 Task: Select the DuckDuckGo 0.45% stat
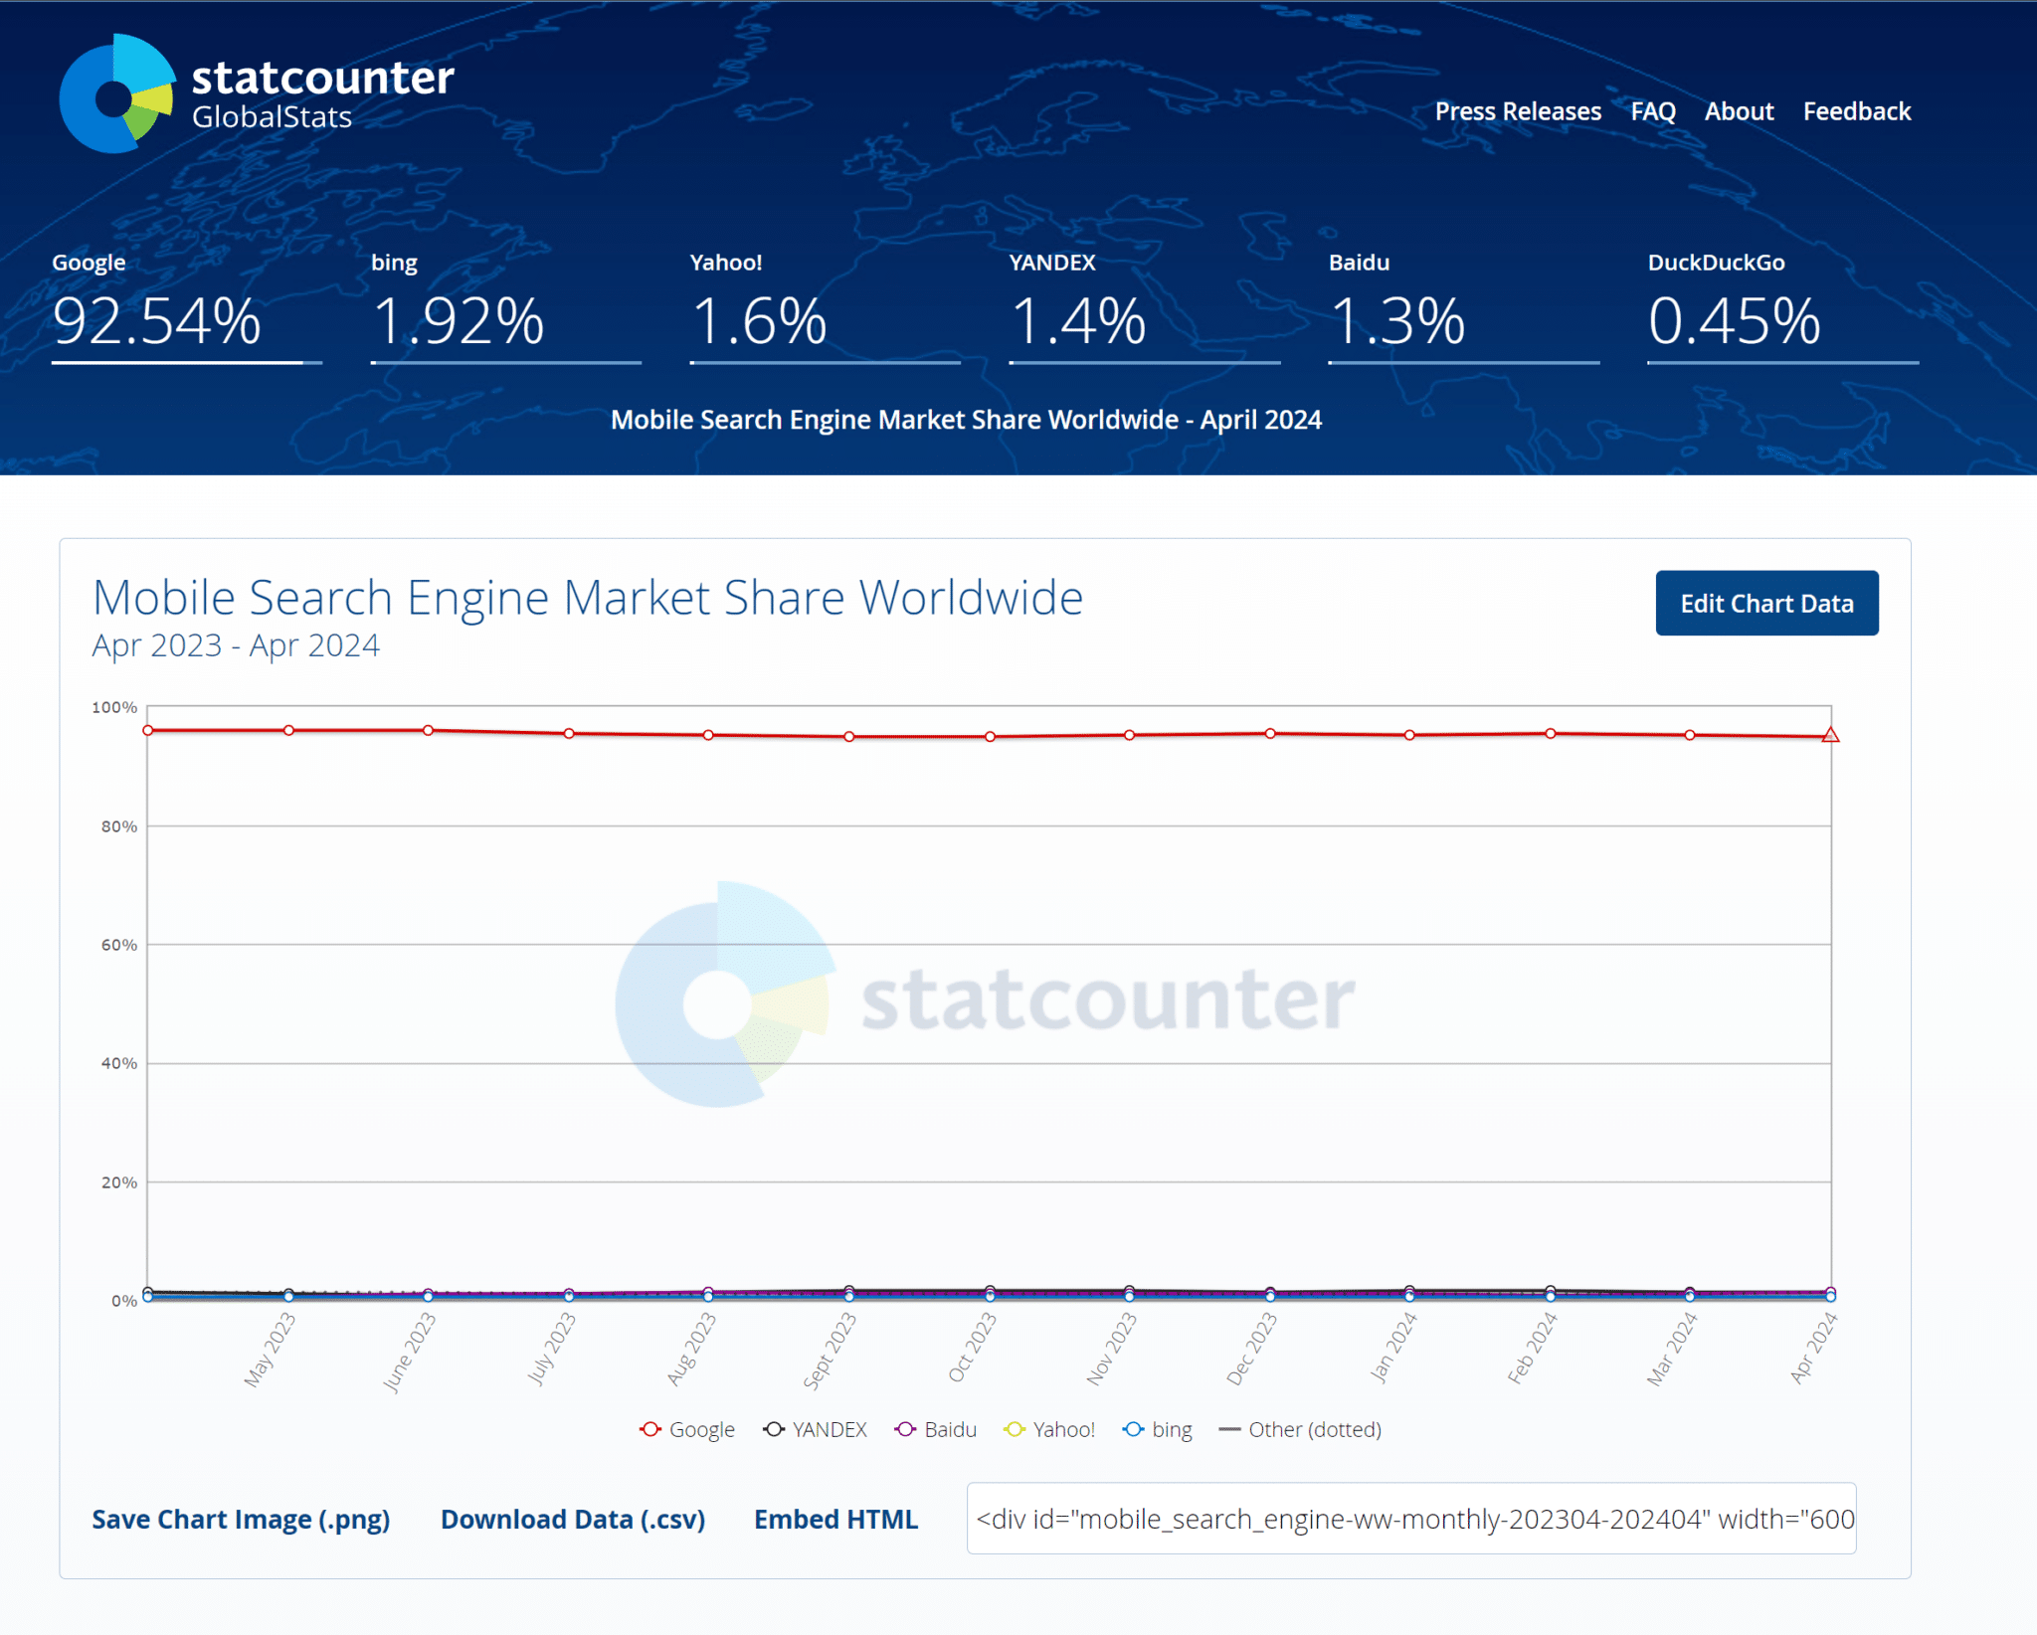(x=1782, y=306)
